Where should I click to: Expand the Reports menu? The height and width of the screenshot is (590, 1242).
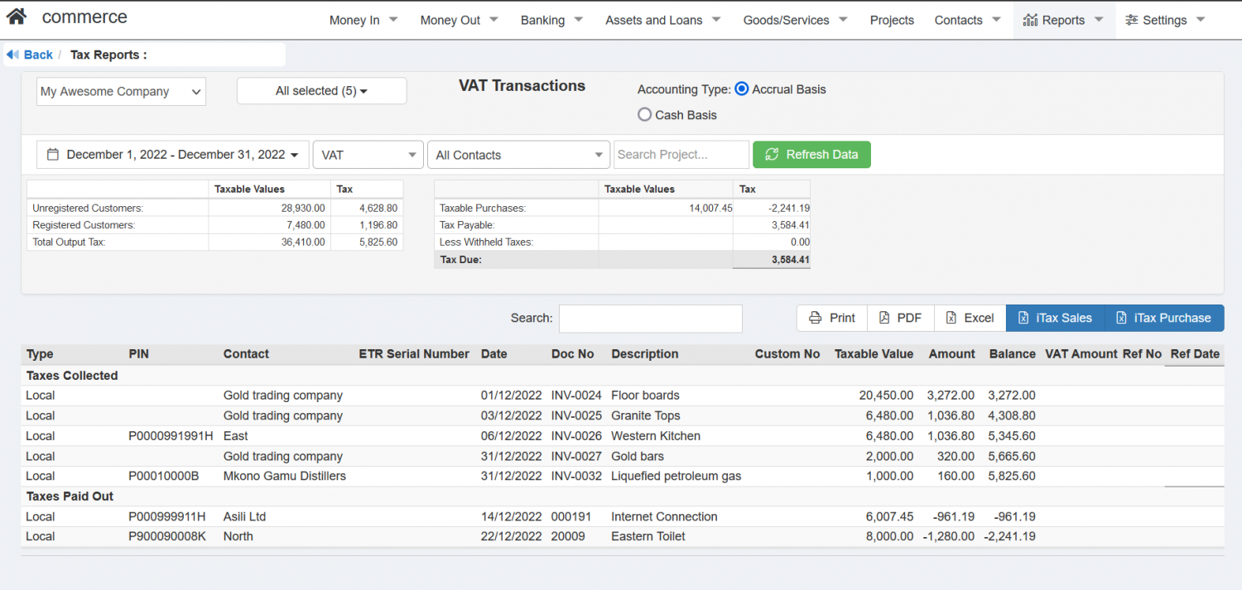1064,20
